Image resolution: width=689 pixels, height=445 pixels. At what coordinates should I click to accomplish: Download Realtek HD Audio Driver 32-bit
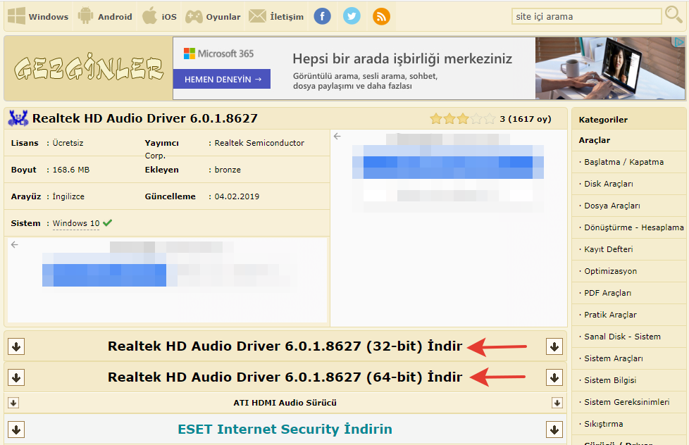285,346
